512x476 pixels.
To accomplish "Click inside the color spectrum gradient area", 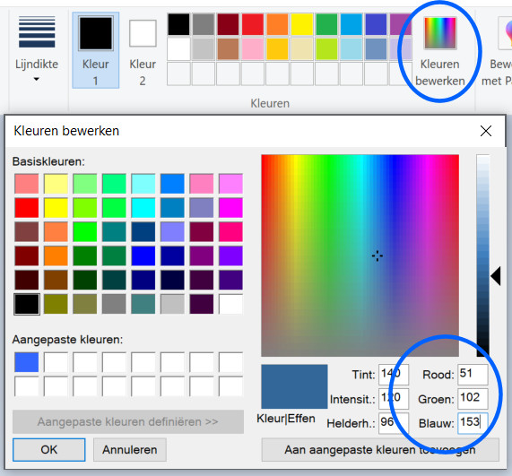I will (x=360, y=255).
